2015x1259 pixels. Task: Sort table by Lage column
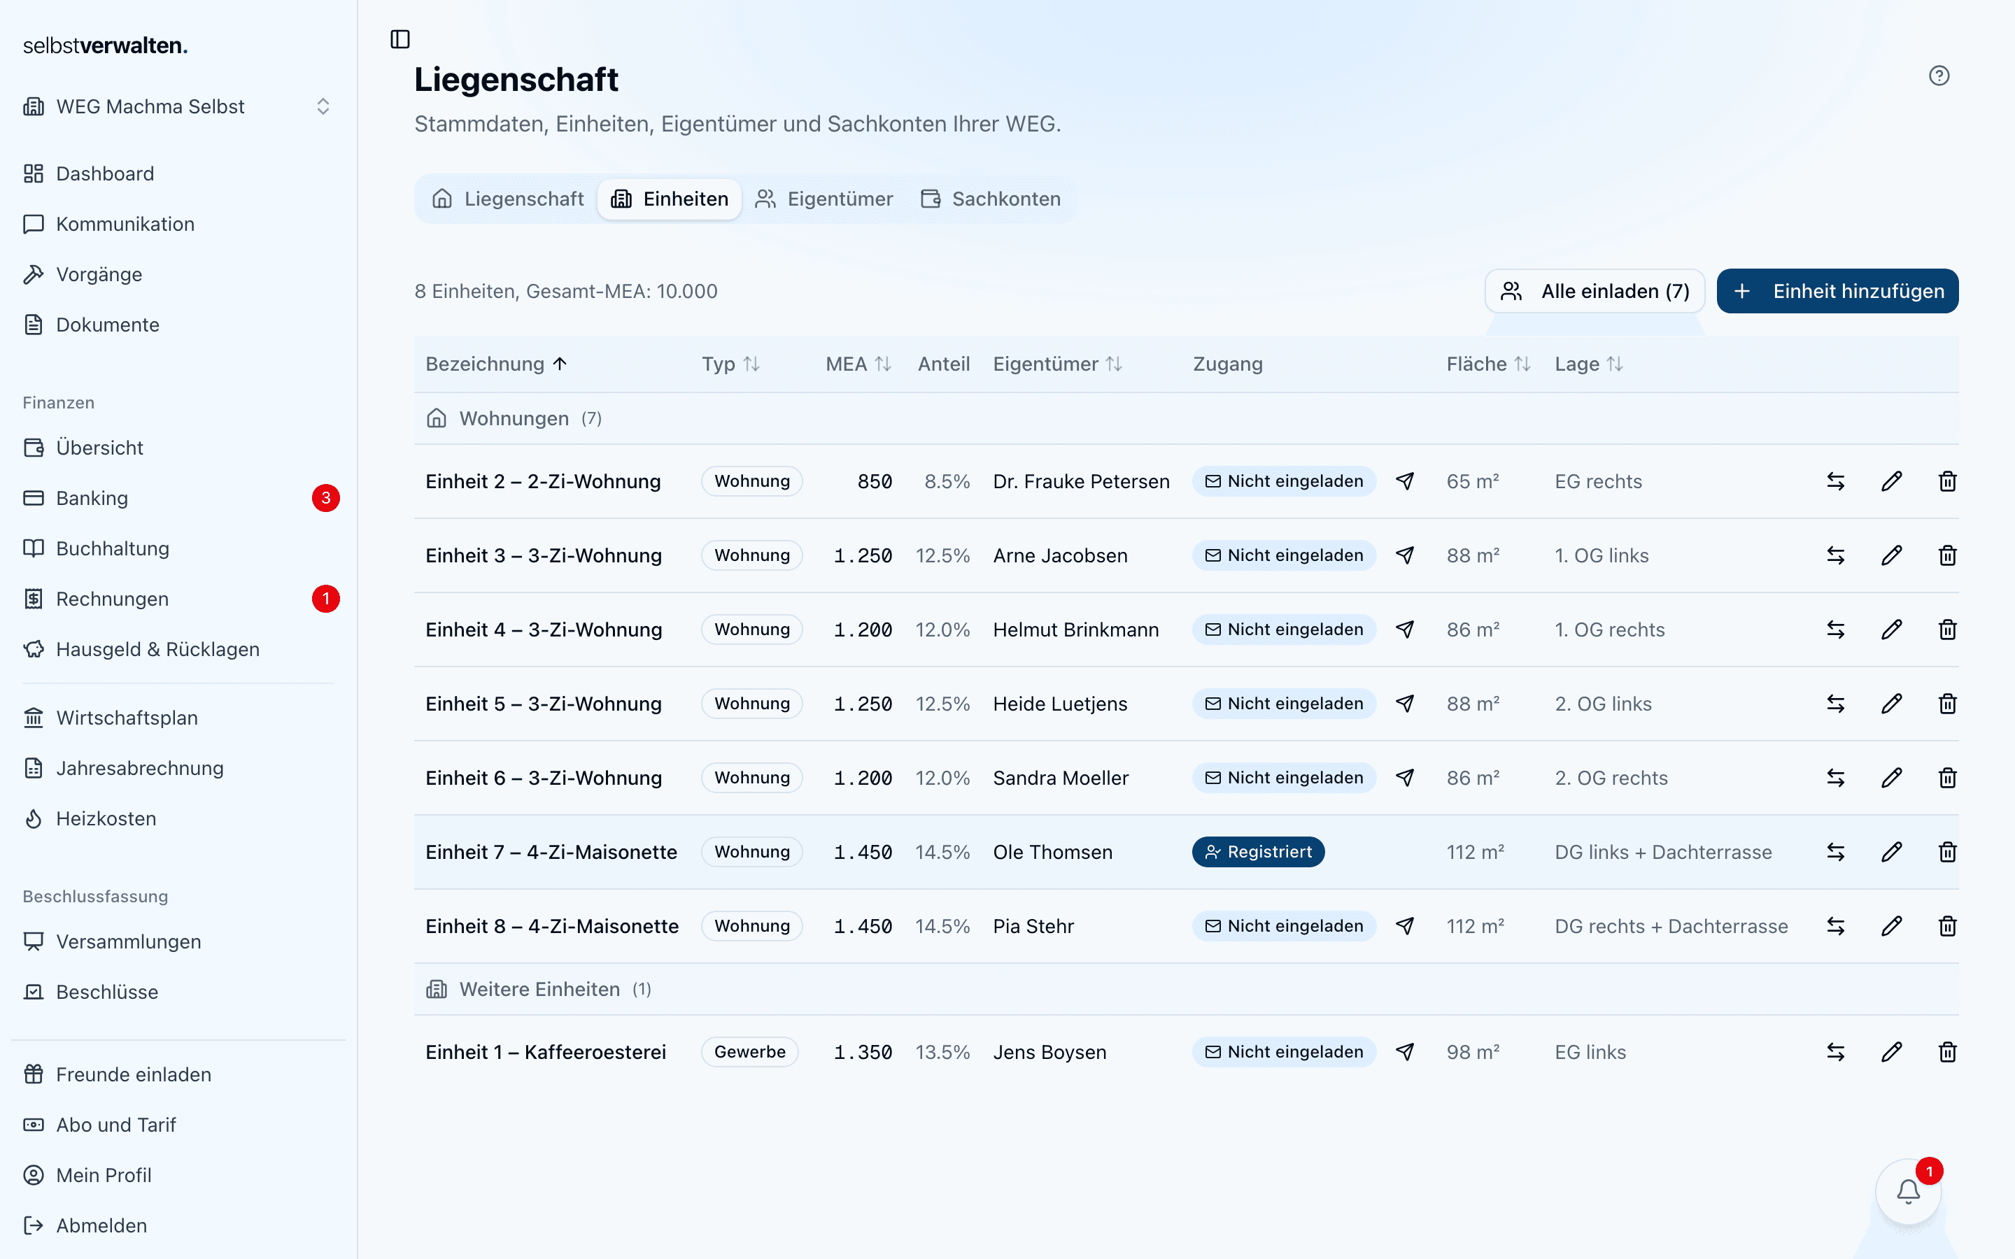tap(1589, 364)
